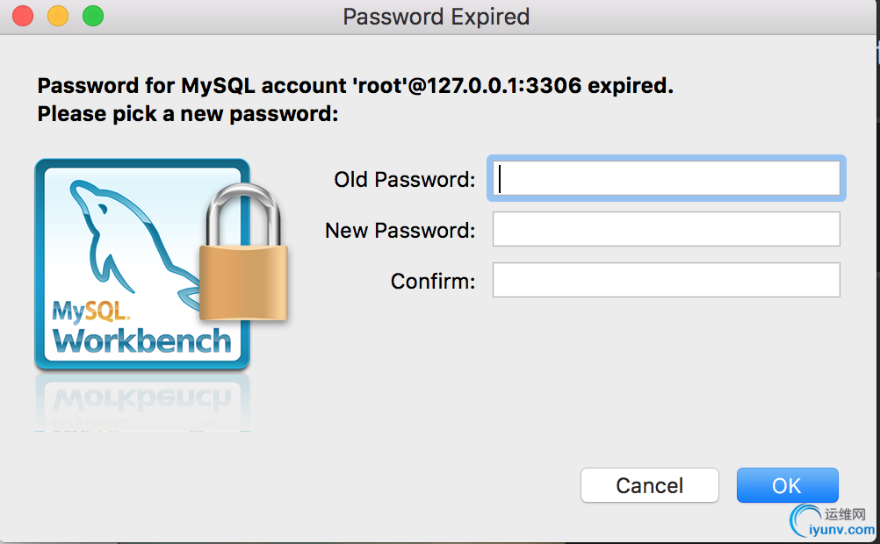
Task: Click the "Please pick a new password:" text
Action: coord(188,114)
